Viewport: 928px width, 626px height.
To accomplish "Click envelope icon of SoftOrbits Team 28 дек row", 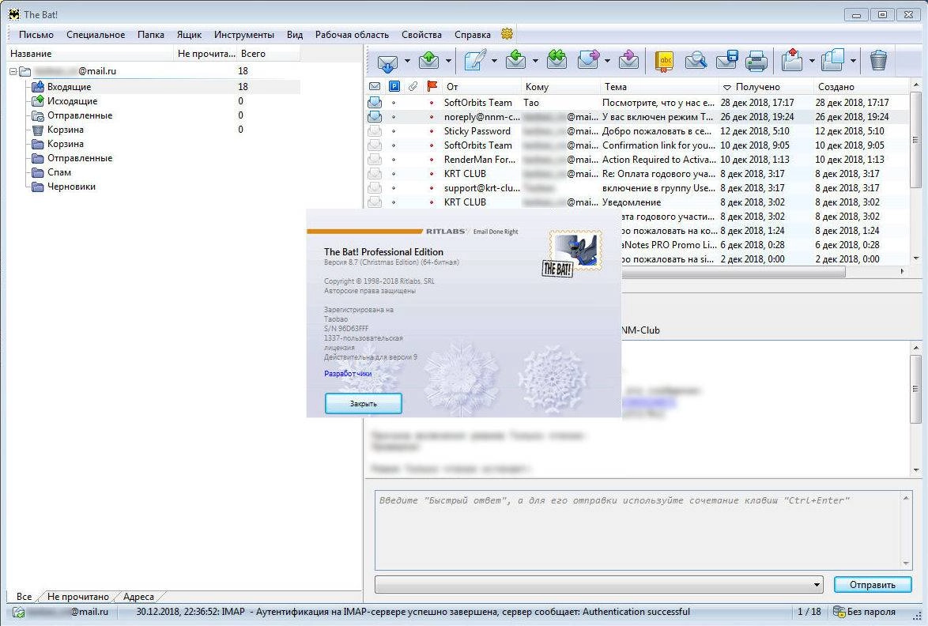I will [375, 103].
